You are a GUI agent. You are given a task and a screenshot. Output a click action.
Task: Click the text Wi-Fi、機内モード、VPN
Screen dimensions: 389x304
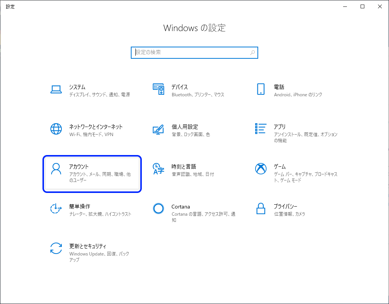(91, 135)
